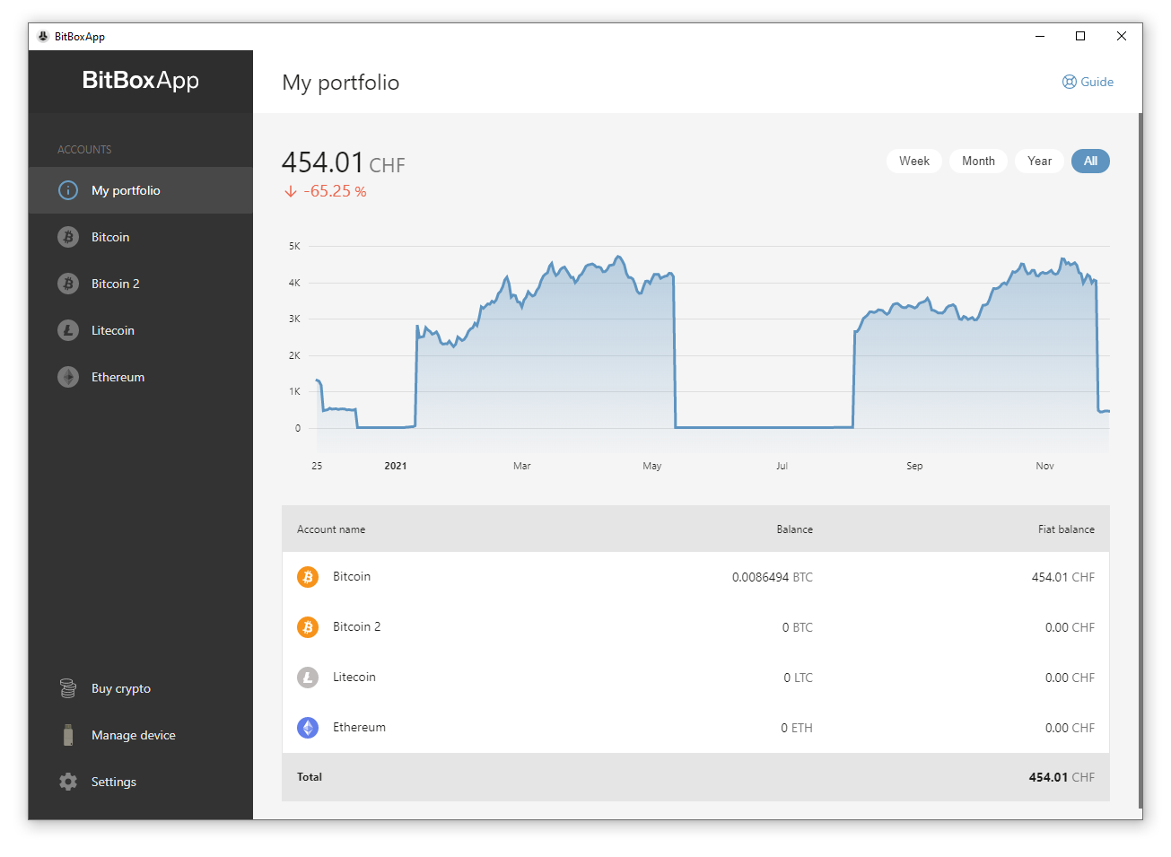Click the Litecoin icon in the sidebar
The height and width of the screenshot is (857, 1171).
(x=68, y=330)
